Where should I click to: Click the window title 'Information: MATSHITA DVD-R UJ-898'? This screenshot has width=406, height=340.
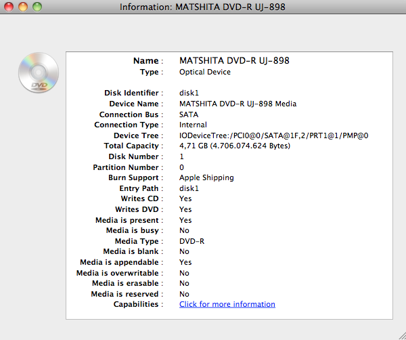click(x=202, y=7)
